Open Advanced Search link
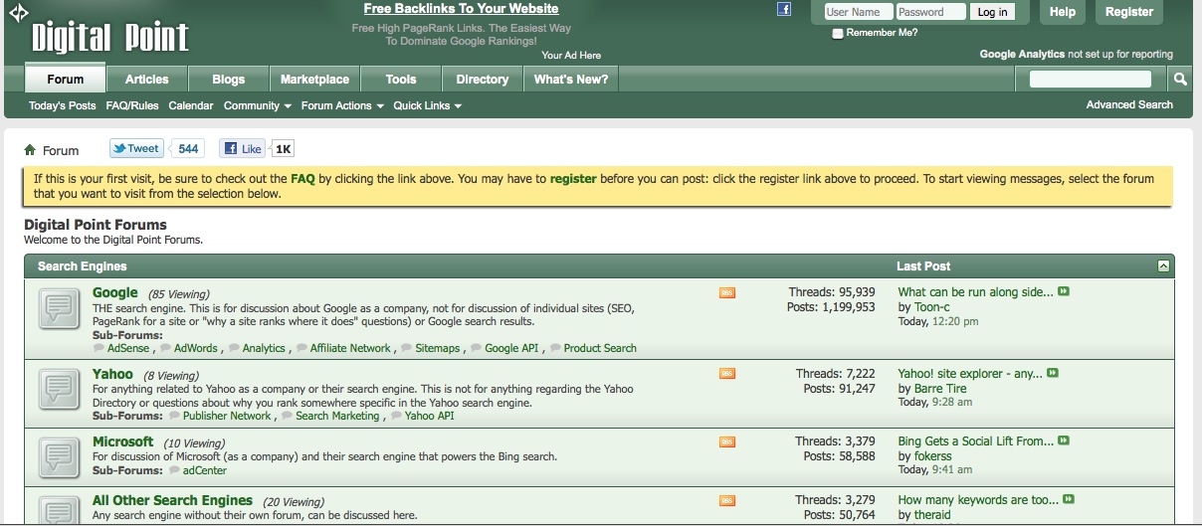 [x=1129, y=104]
